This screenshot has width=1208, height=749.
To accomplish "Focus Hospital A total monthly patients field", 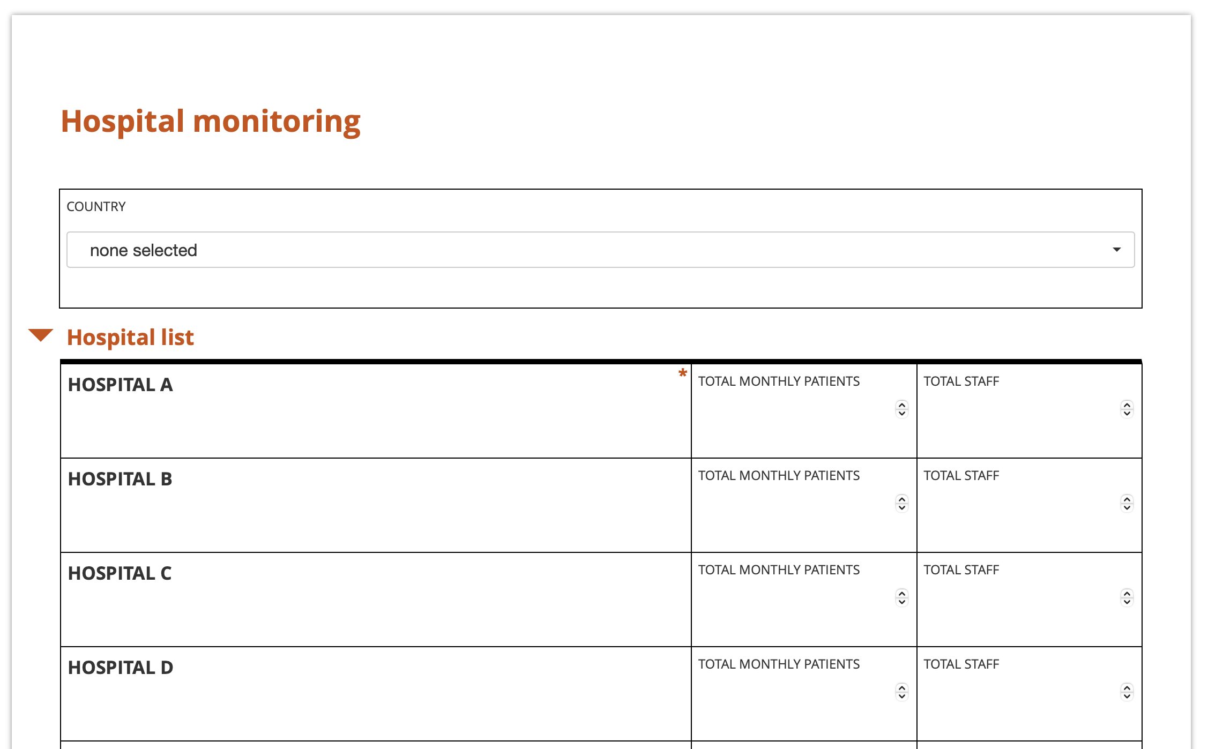I will tap(793, 409).
